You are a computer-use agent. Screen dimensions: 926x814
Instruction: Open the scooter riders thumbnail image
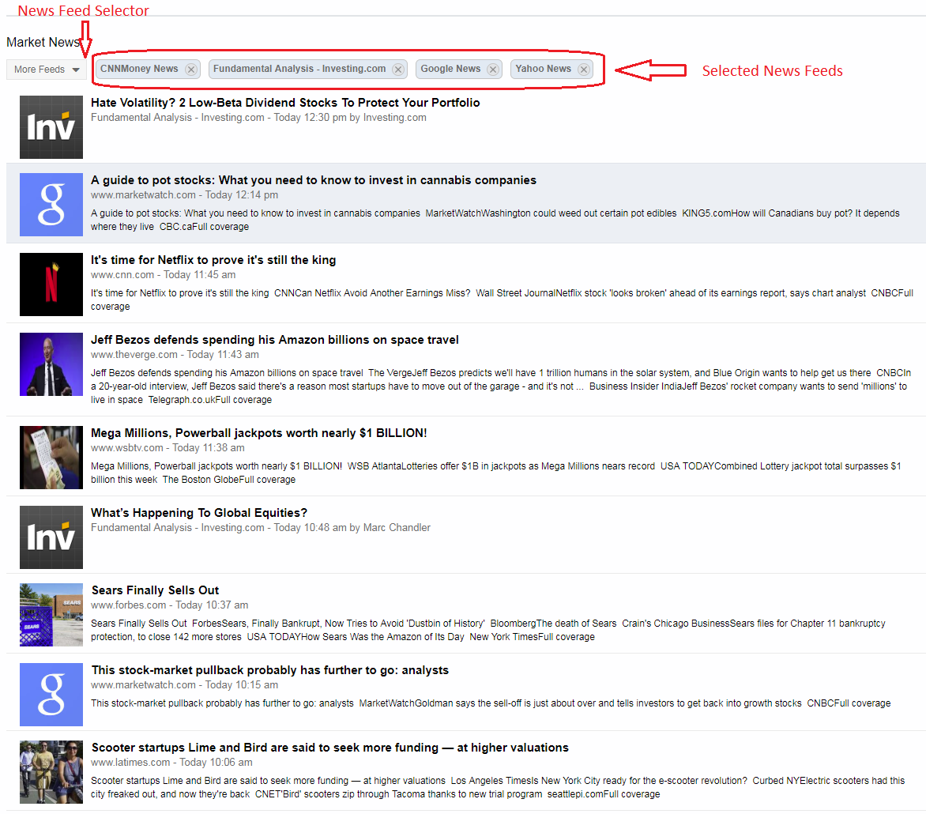pos(51,772)
